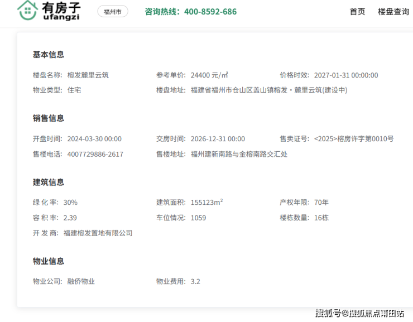Select the 基本信息 section heading
The image size is (413, 322).
pyautogui.click(x=49, y=55)
